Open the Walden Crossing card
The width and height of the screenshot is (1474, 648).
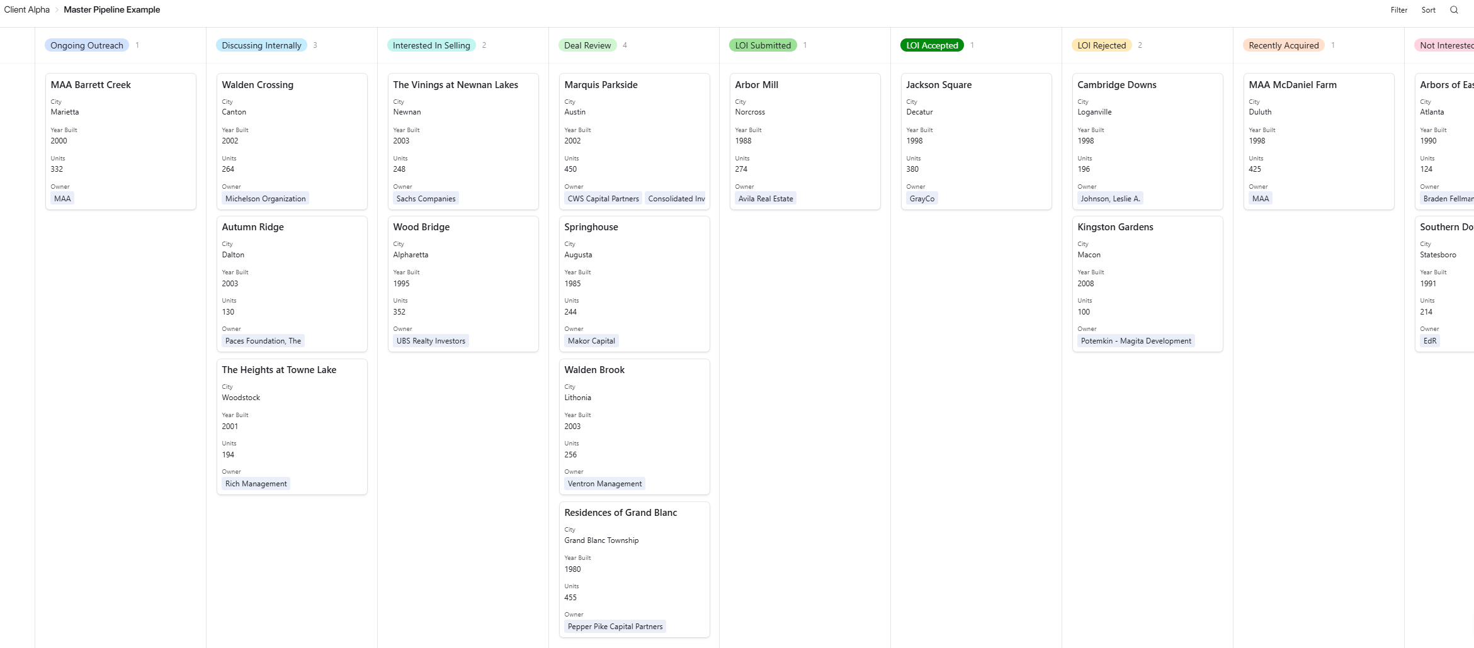pos(257,84)
